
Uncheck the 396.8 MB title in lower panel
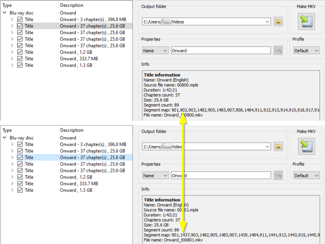click(x=20, y=144)
